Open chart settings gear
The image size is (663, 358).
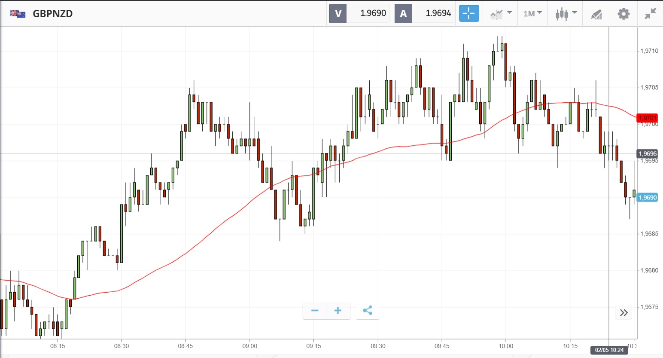click(x=623, y=14)
